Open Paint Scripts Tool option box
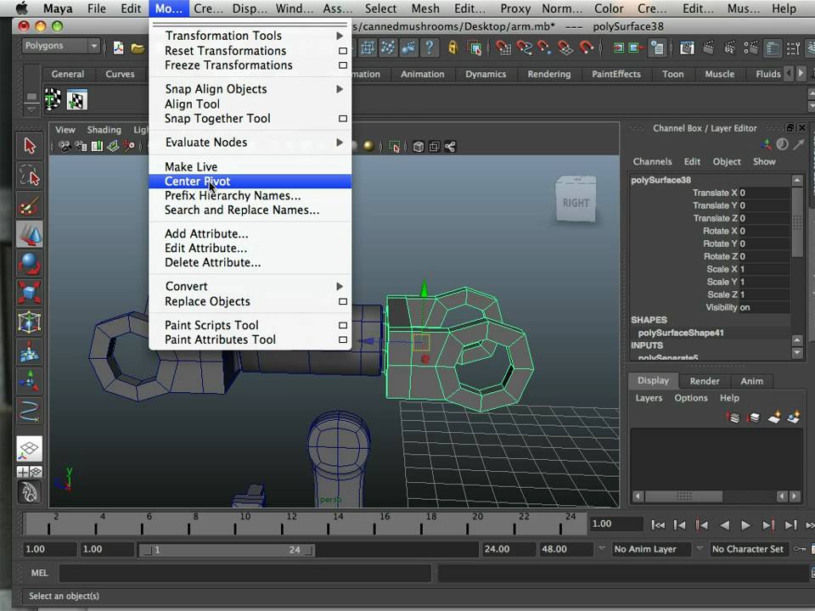Screen dimensions: 815x611 [x=343, y=325]
